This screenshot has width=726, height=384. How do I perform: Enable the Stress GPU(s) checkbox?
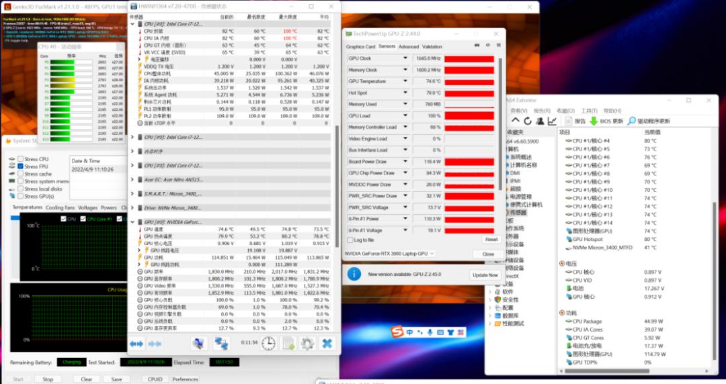[20, 196]
